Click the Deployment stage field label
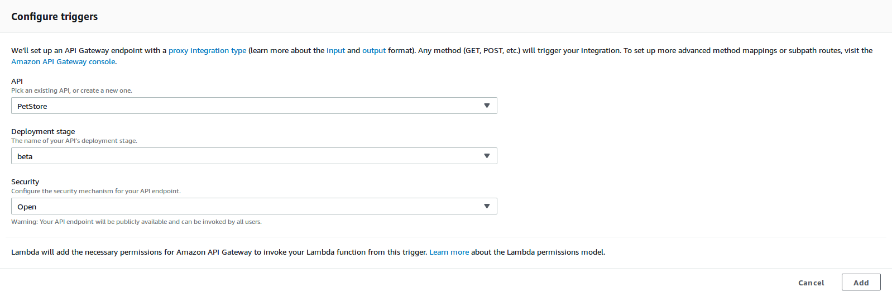 click(43, 132)
